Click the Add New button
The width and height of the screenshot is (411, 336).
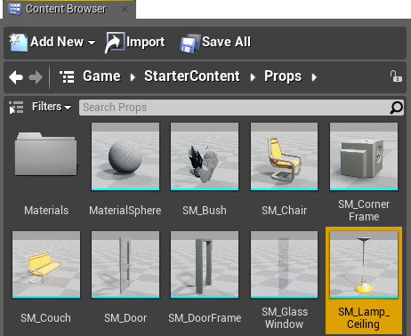[52, 42]
